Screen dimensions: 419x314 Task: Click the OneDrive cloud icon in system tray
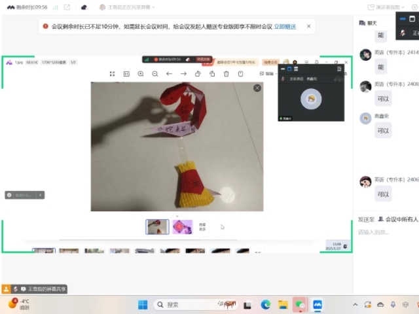(380, 305)
